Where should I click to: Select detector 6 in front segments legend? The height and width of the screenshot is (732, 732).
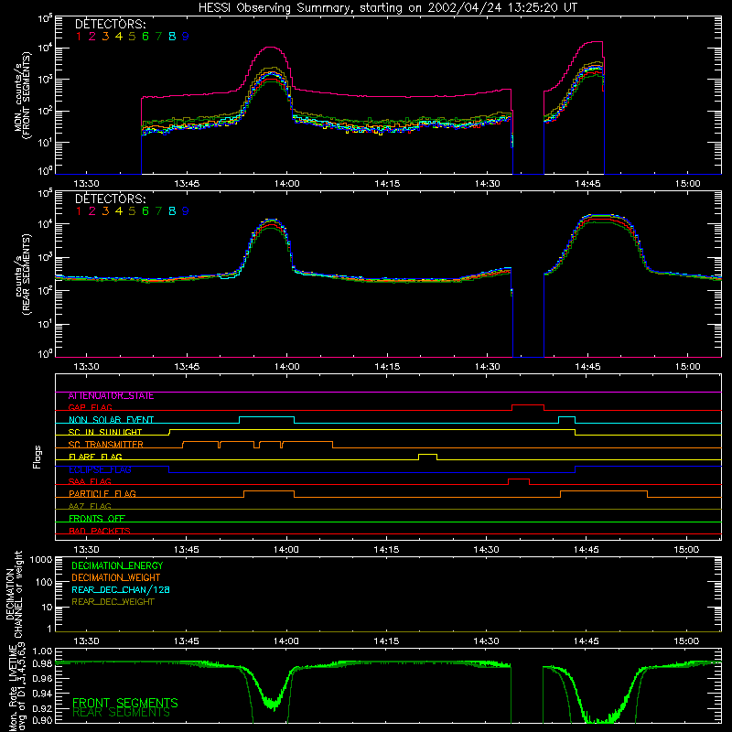click(x=145, y=37)
